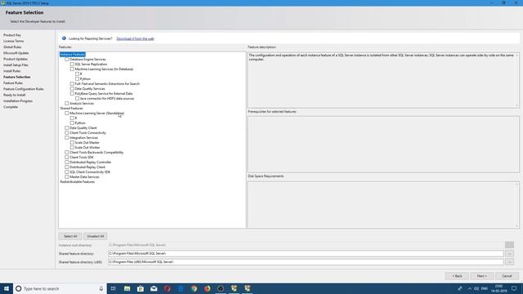The image size is (523, 294).
Task: Go to Product Key step in sidebar
Action: pos(12,35)
